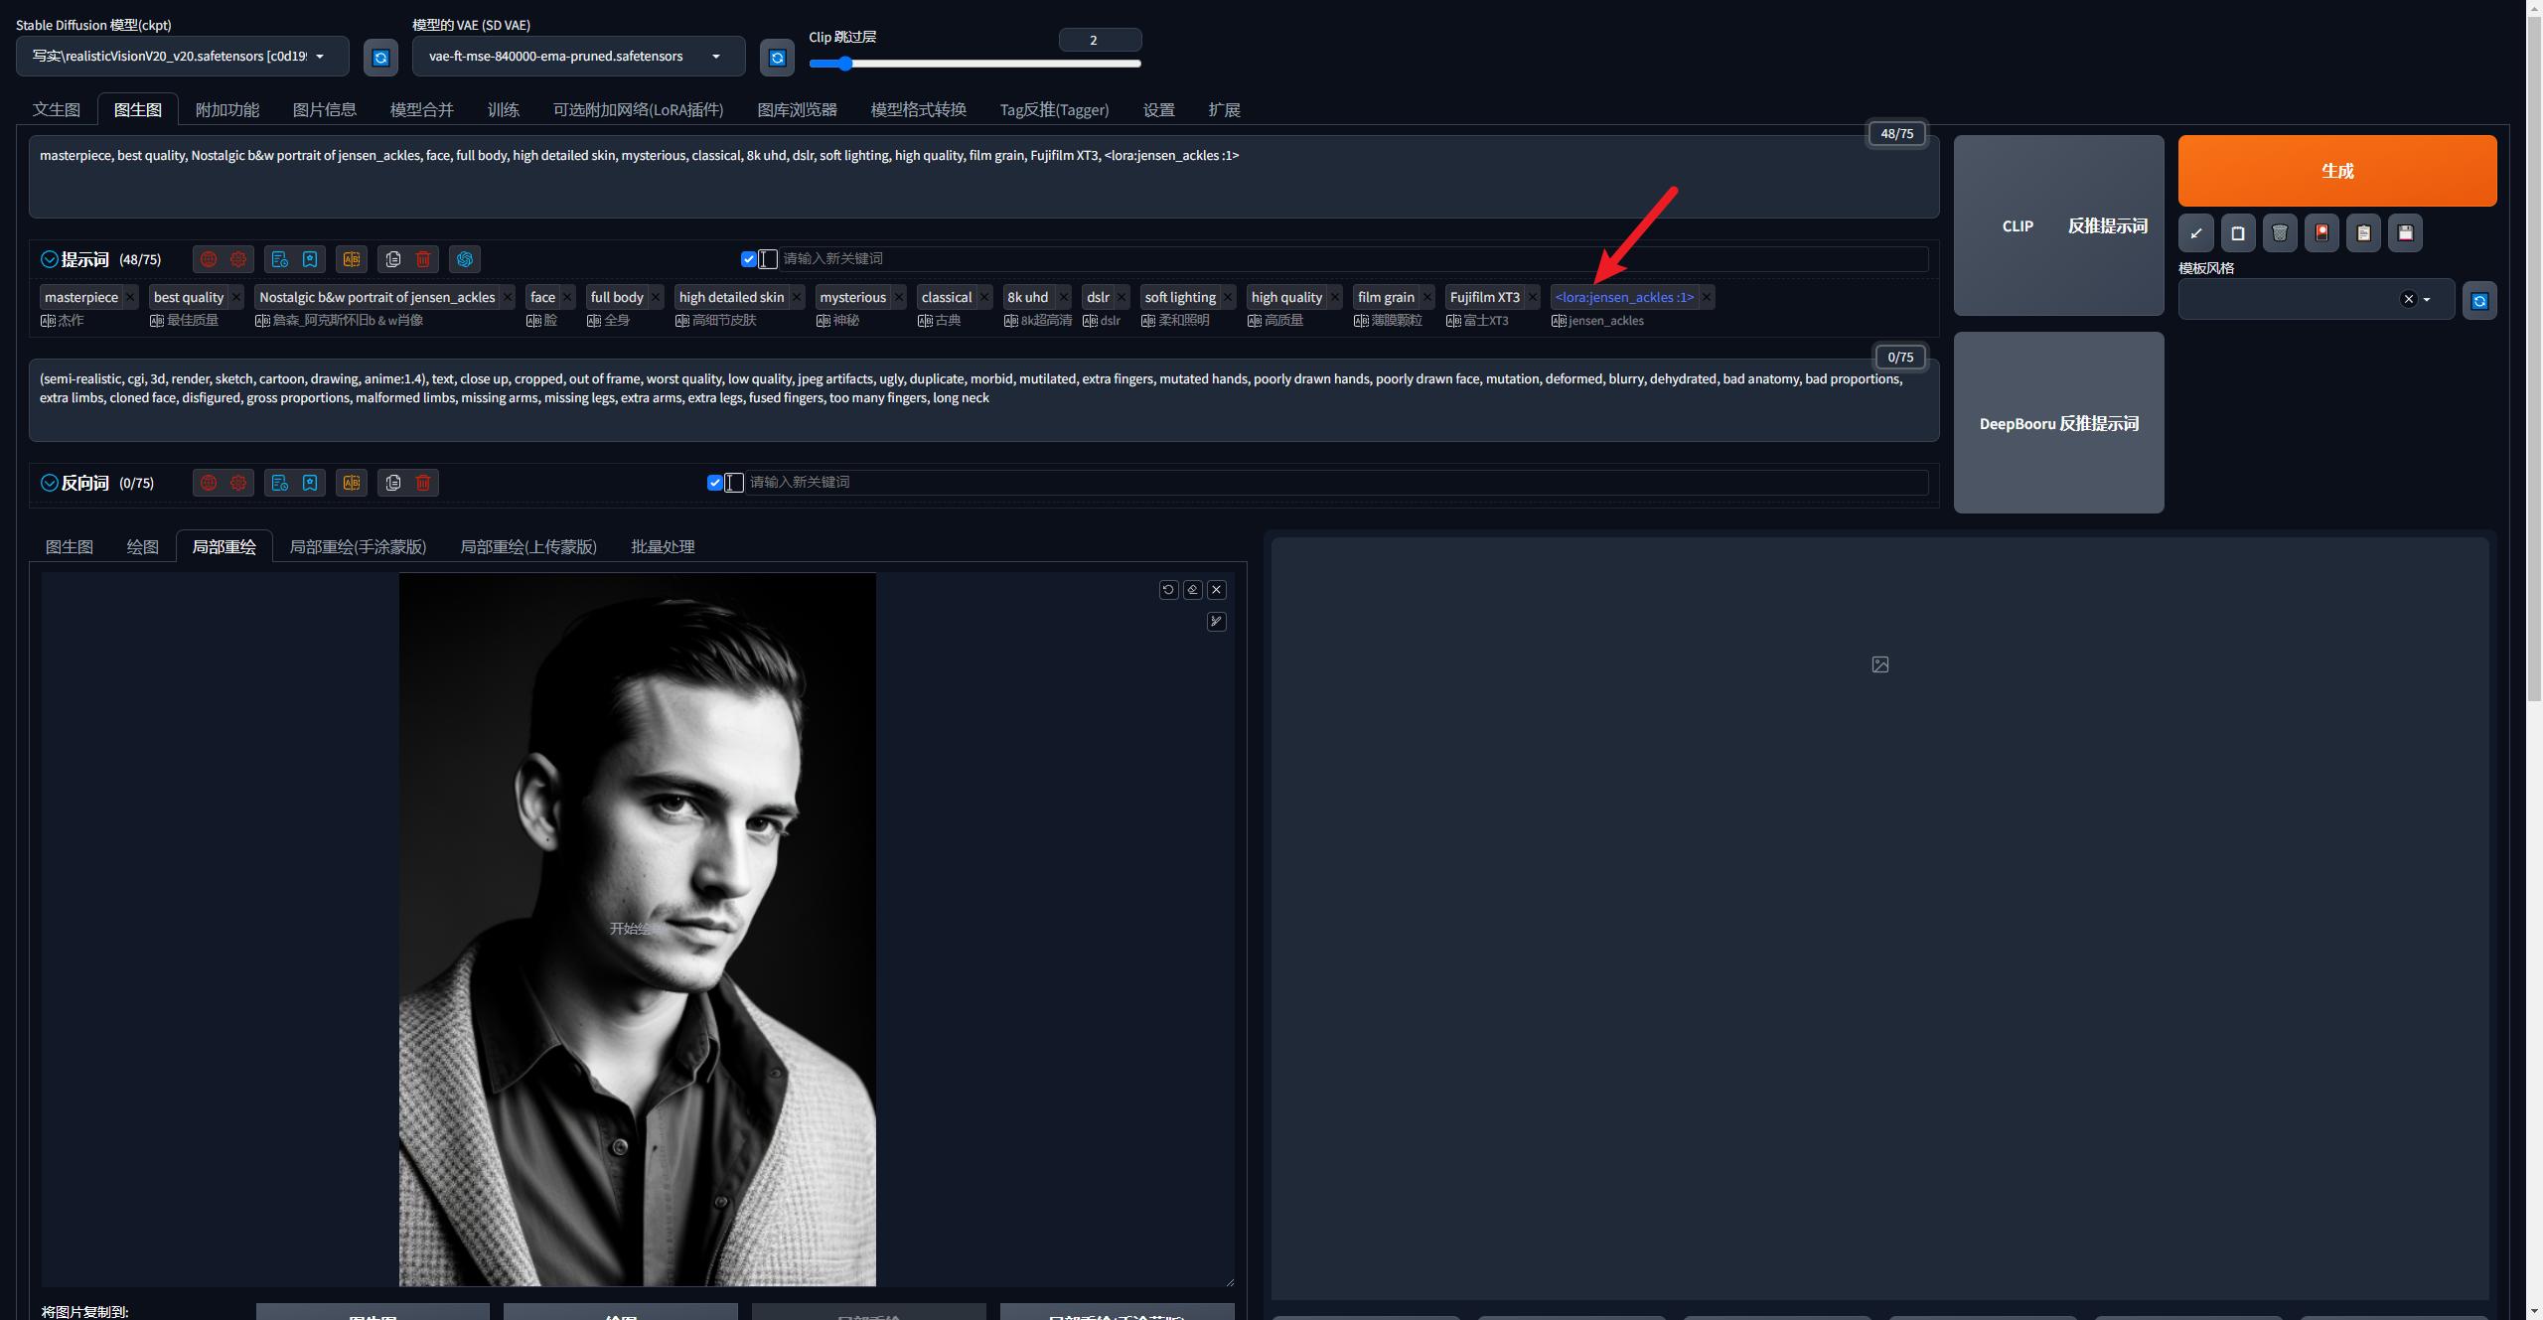
Task: Toggle the checkbox beside negative keyword input
Action: tap(715, 483)
